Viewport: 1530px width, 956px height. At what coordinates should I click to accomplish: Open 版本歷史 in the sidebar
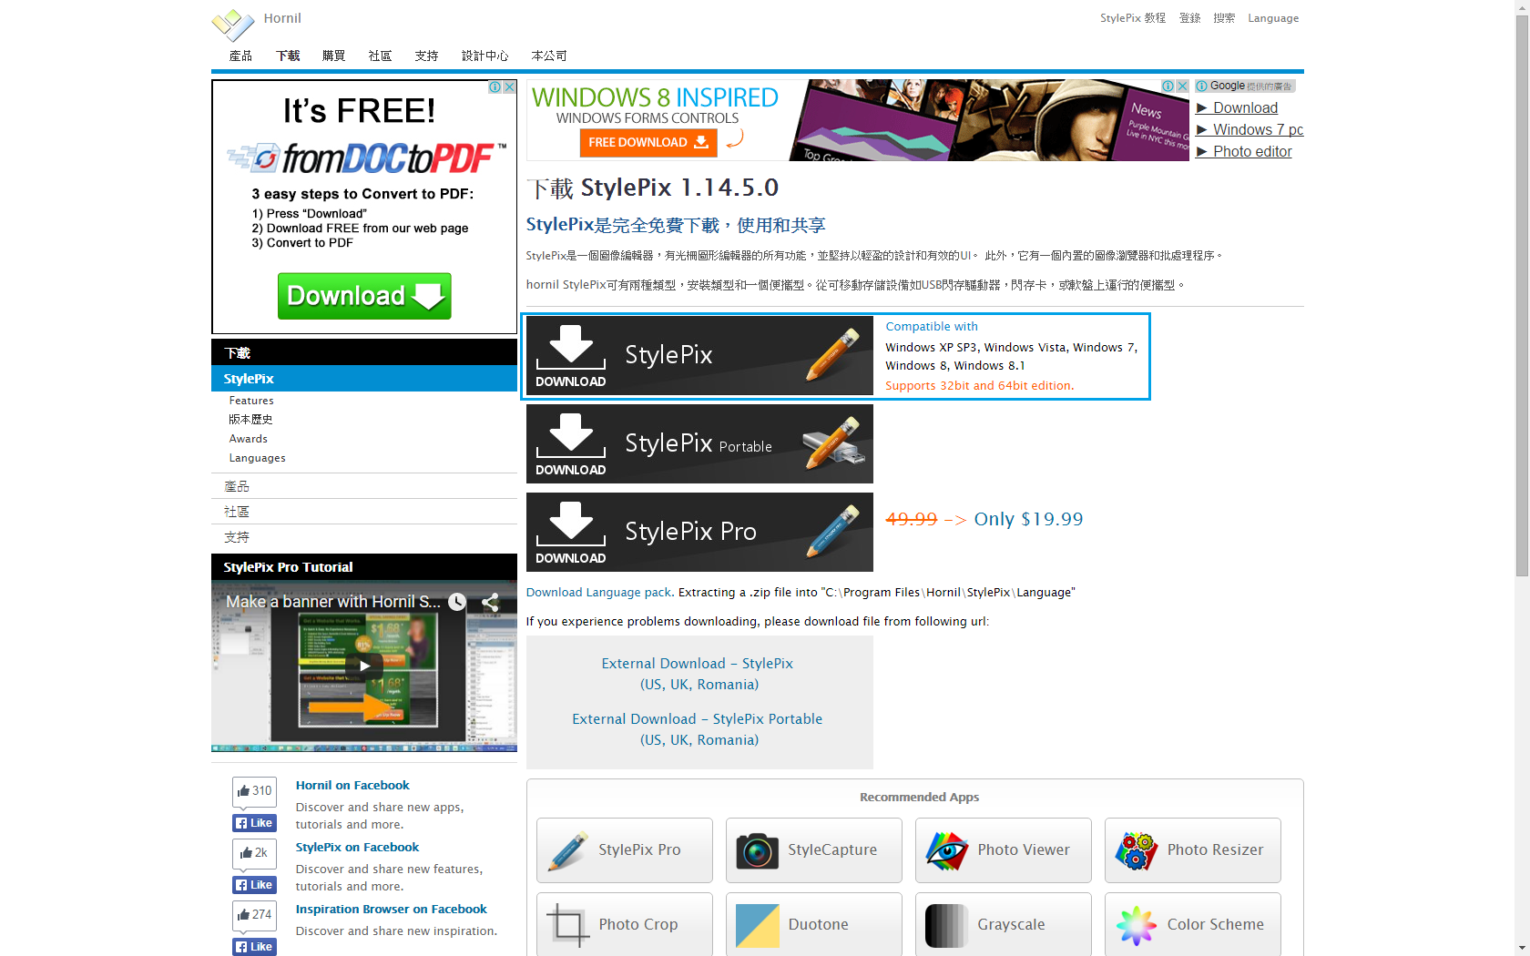[250, 420]
